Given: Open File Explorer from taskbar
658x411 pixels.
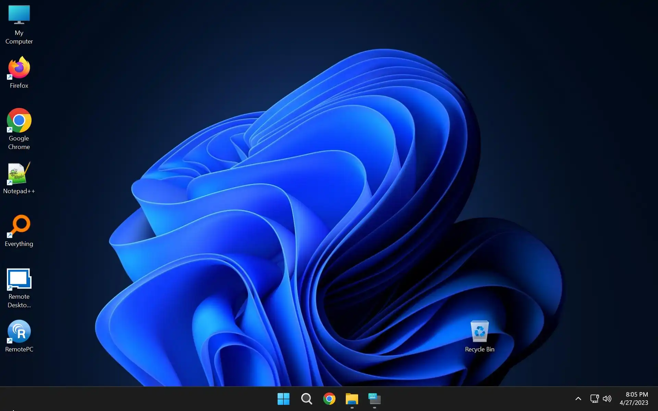Looking at the screenshot, I should tap(352, 399).
